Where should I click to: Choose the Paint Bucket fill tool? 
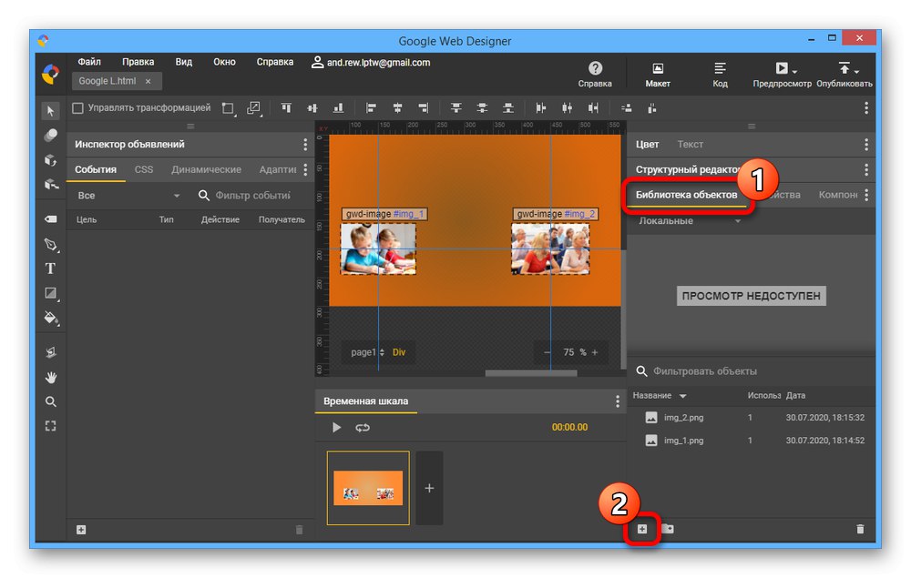click(51, 318)
